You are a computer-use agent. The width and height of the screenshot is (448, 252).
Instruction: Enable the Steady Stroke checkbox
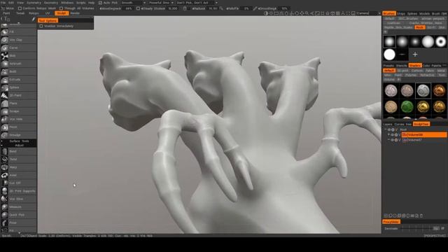click(138, 8)
